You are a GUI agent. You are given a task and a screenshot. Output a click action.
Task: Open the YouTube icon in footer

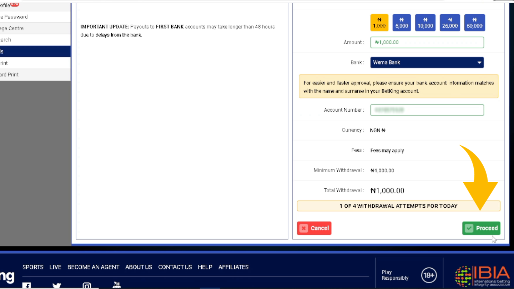[116, 285]
